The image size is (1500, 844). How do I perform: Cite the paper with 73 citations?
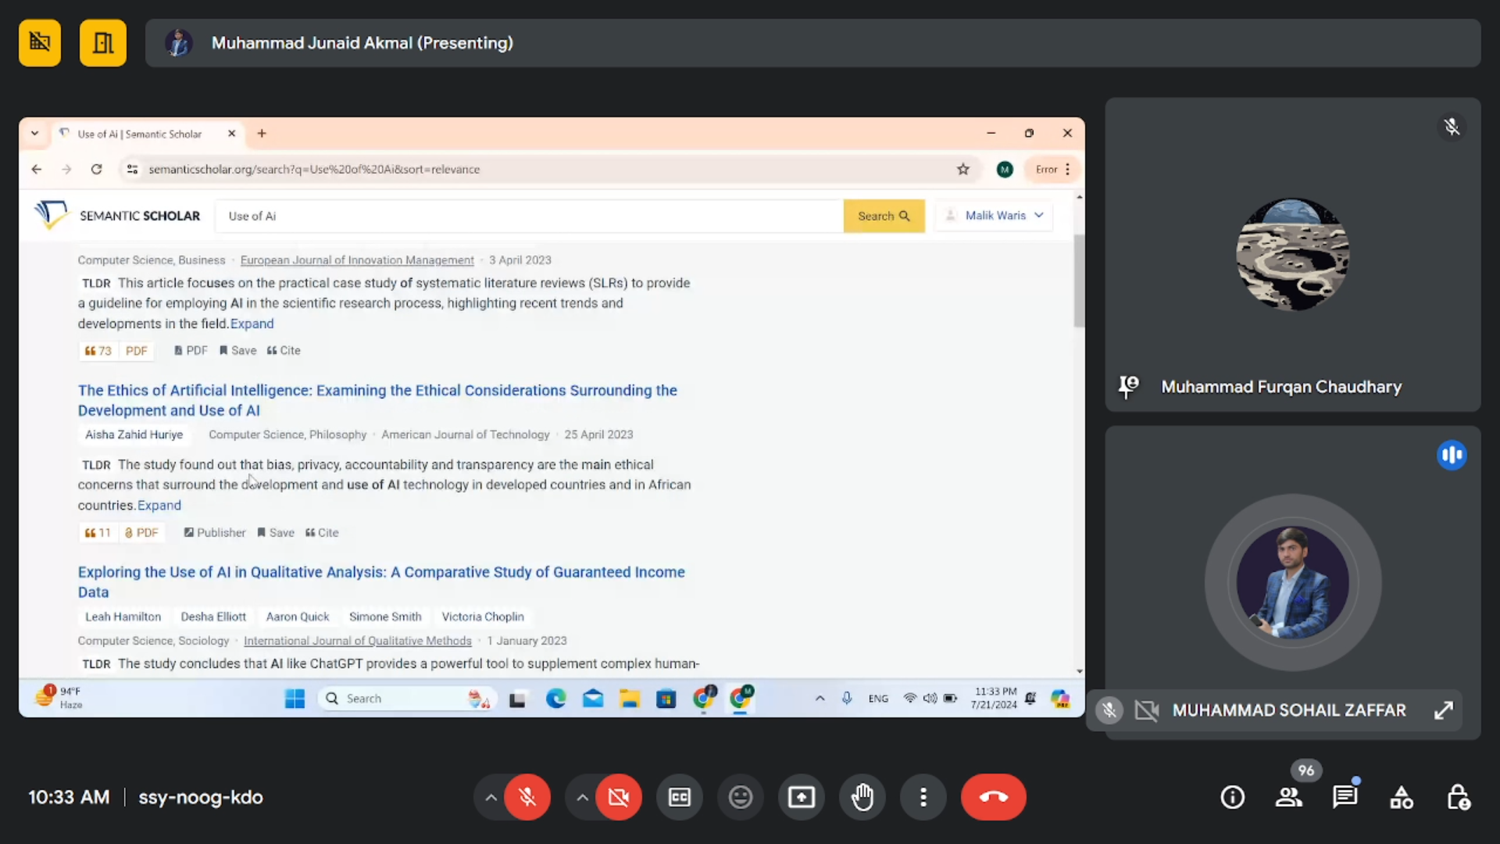[x=284, y=351]
